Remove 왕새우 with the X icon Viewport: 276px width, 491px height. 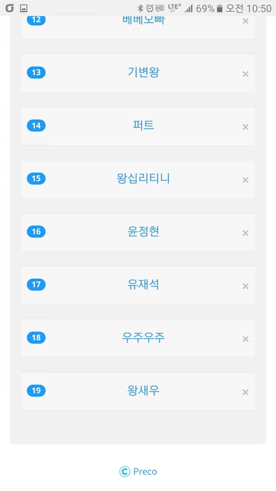click(x=245, y=392)
